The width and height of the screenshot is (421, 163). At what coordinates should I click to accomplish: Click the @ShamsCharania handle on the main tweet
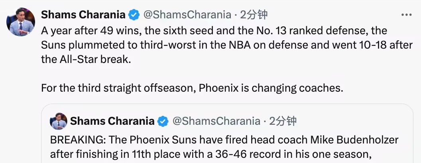187,15
